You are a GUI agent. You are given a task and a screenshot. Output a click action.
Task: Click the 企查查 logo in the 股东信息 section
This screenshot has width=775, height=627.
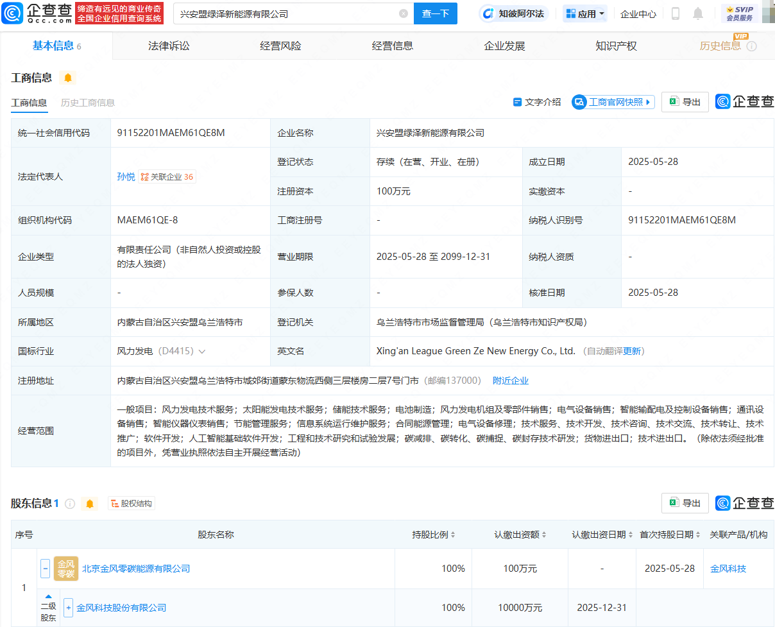745,503
